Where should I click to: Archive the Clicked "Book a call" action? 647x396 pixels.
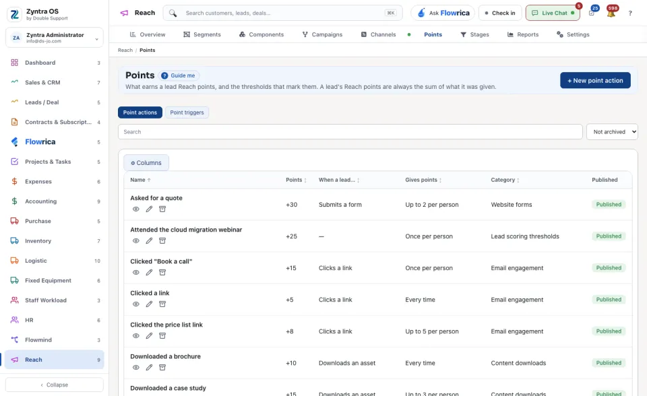tap(162, 273)
